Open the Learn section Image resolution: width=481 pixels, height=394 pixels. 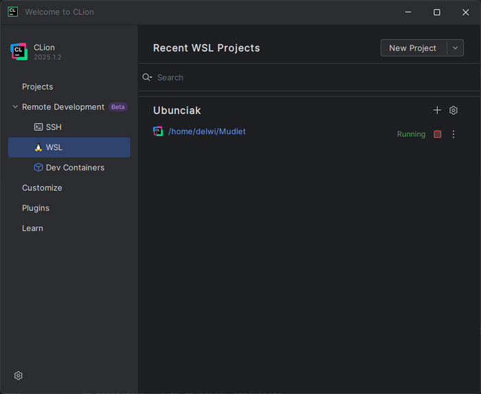(32, 228)
